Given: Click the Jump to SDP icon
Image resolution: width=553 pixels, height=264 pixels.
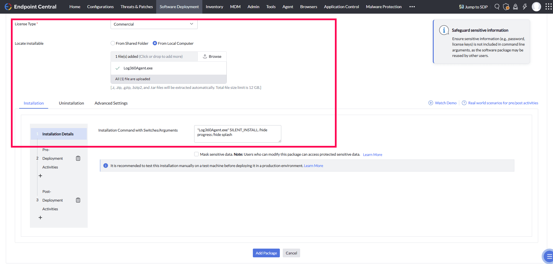Looking at the screenshot, I should pos(461,7).
